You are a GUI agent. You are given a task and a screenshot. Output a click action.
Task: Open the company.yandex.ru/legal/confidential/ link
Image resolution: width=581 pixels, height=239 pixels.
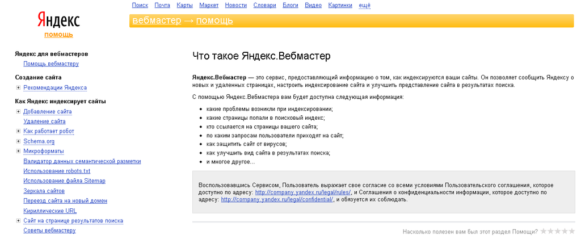click(277, 199)
